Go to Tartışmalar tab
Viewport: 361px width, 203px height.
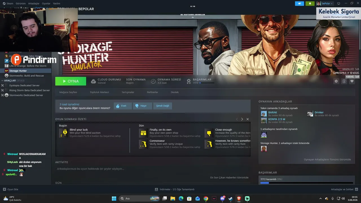(128, 92)
